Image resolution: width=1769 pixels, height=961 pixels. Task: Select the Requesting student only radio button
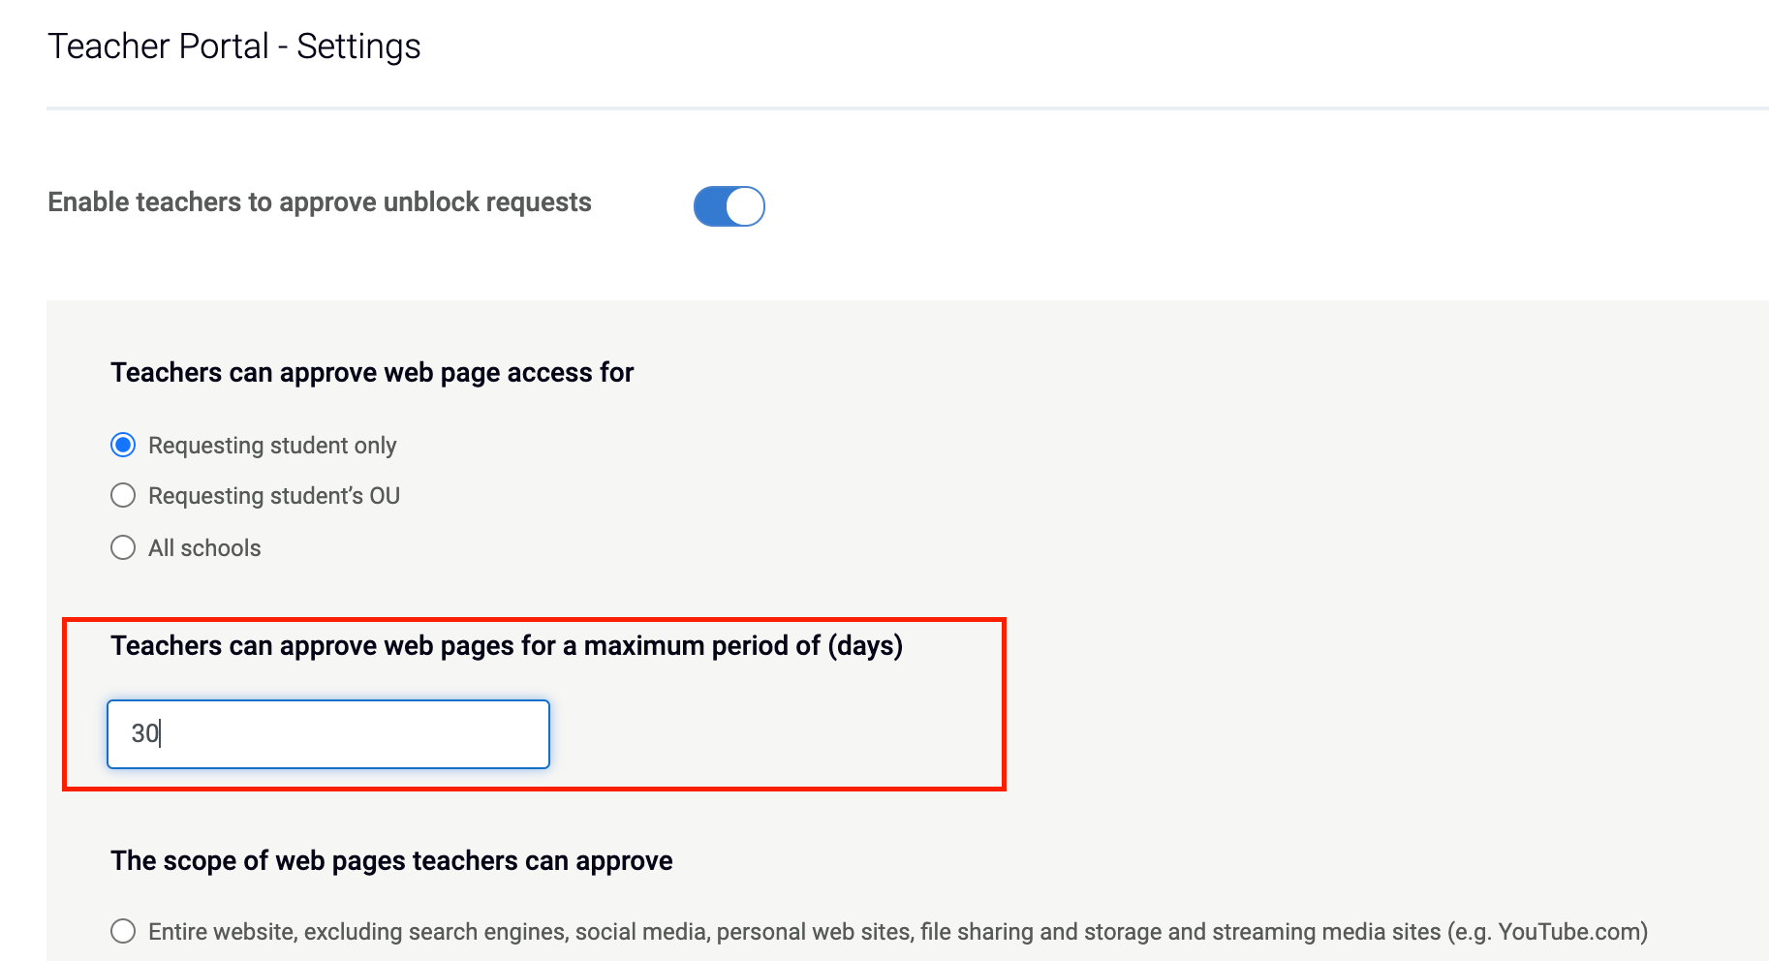(123, 445)
